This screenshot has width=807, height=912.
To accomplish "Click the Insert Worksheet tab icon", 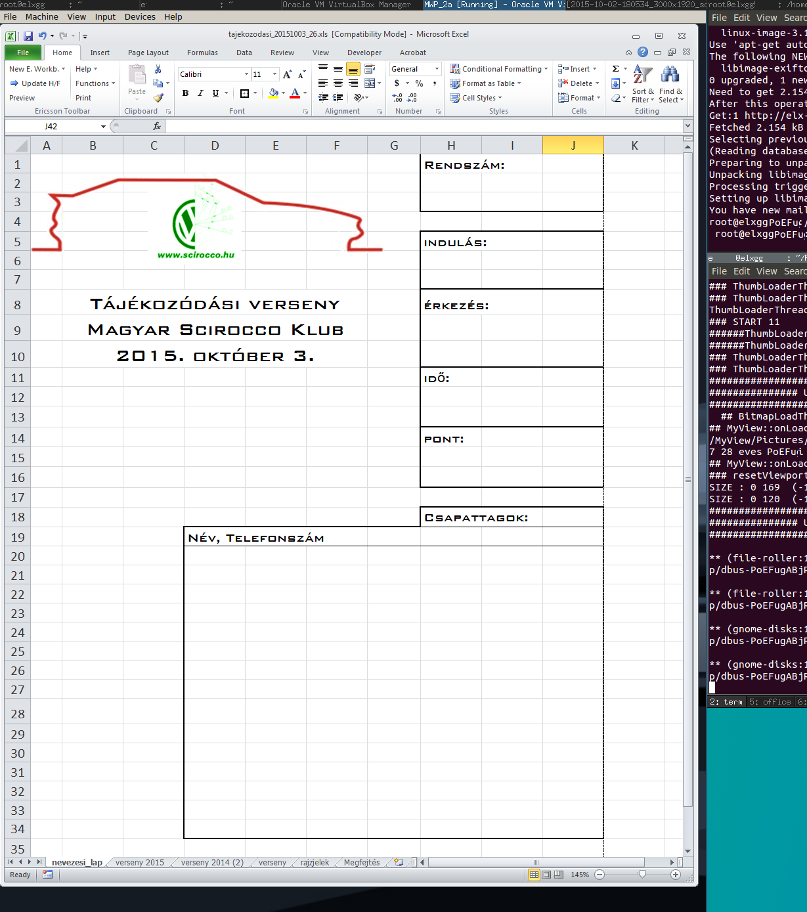I will (399, 862).
